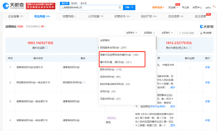The width and height of the screenshot is (217, 131).
Task: Open the 历史信息 tab
Action: pyautogui.click(x=176, y=16)
